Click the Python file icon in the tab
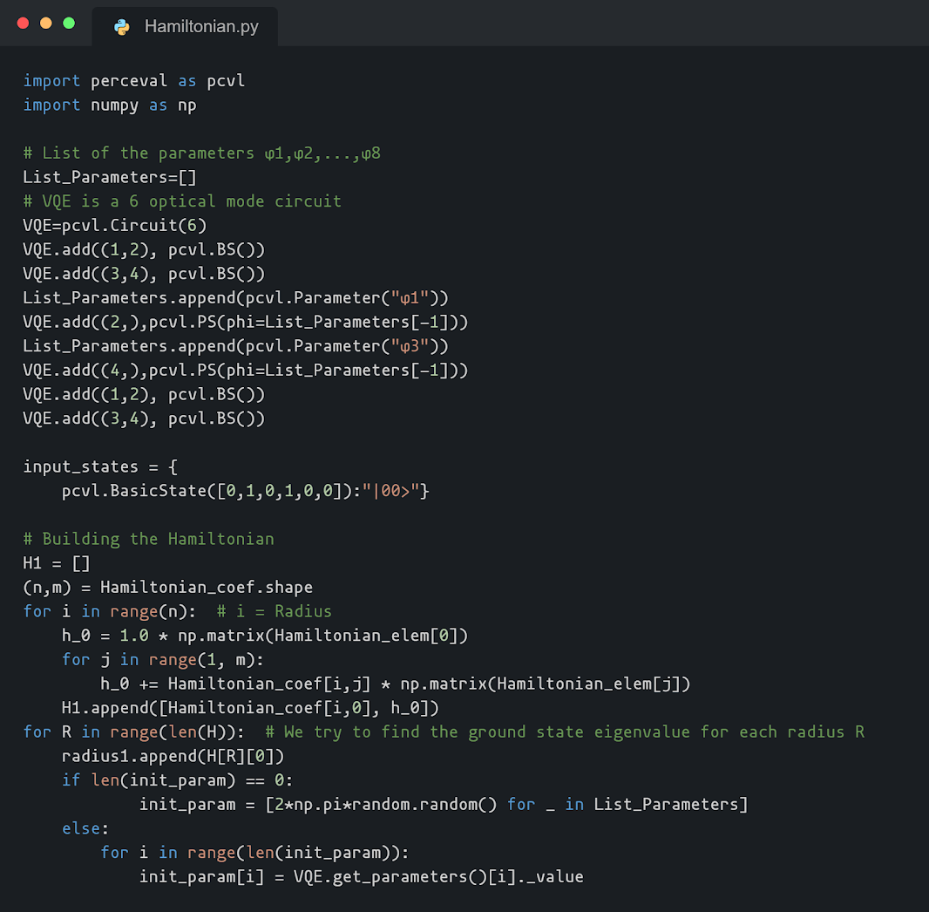Viewport: 929px width, 912px height. pos(122,26)
